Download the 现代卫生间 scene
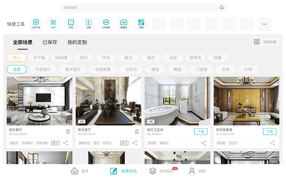The image size is (286, 178). point(201,132)
